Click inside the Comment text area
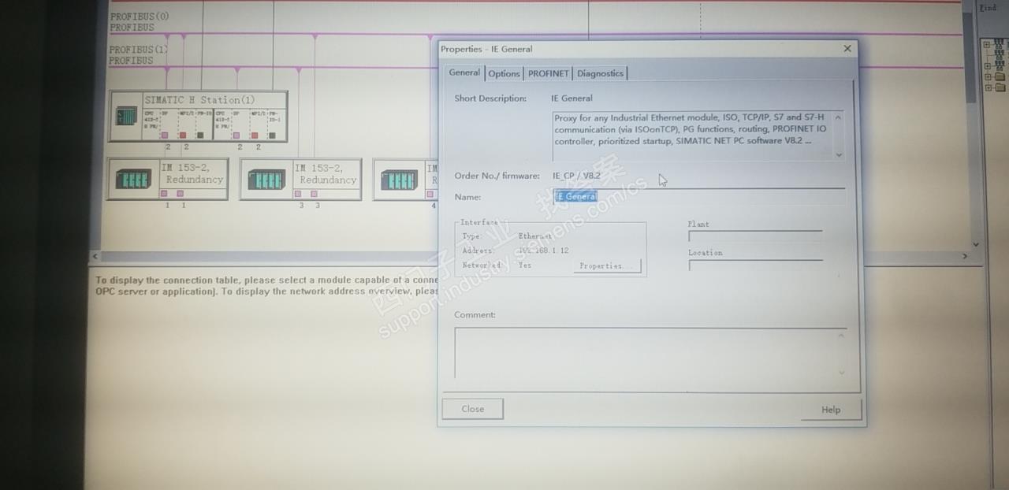1009x490 pixels. coord(650,354)
